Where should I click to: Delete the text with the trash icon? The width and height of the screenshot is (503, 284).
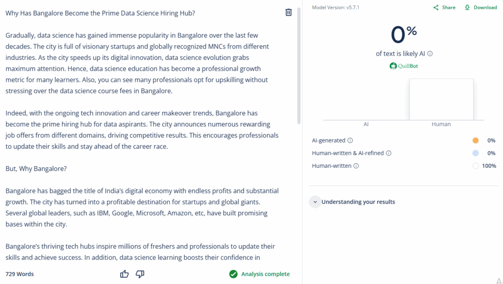pyautogui.click(x=288, y=12)
